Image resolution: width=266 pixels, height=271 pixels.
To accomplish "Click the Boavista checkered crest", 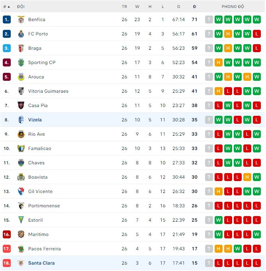I will [x=21, y=177].
